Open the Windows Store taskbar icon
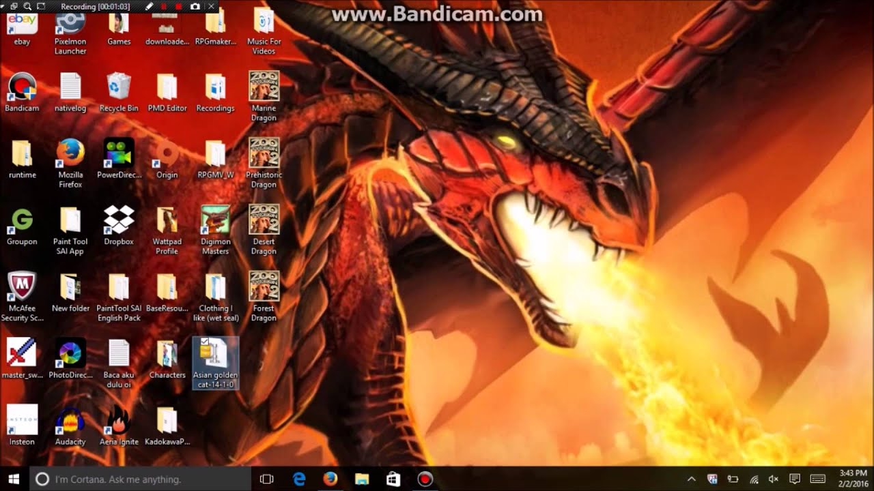 tap(393, 479)
